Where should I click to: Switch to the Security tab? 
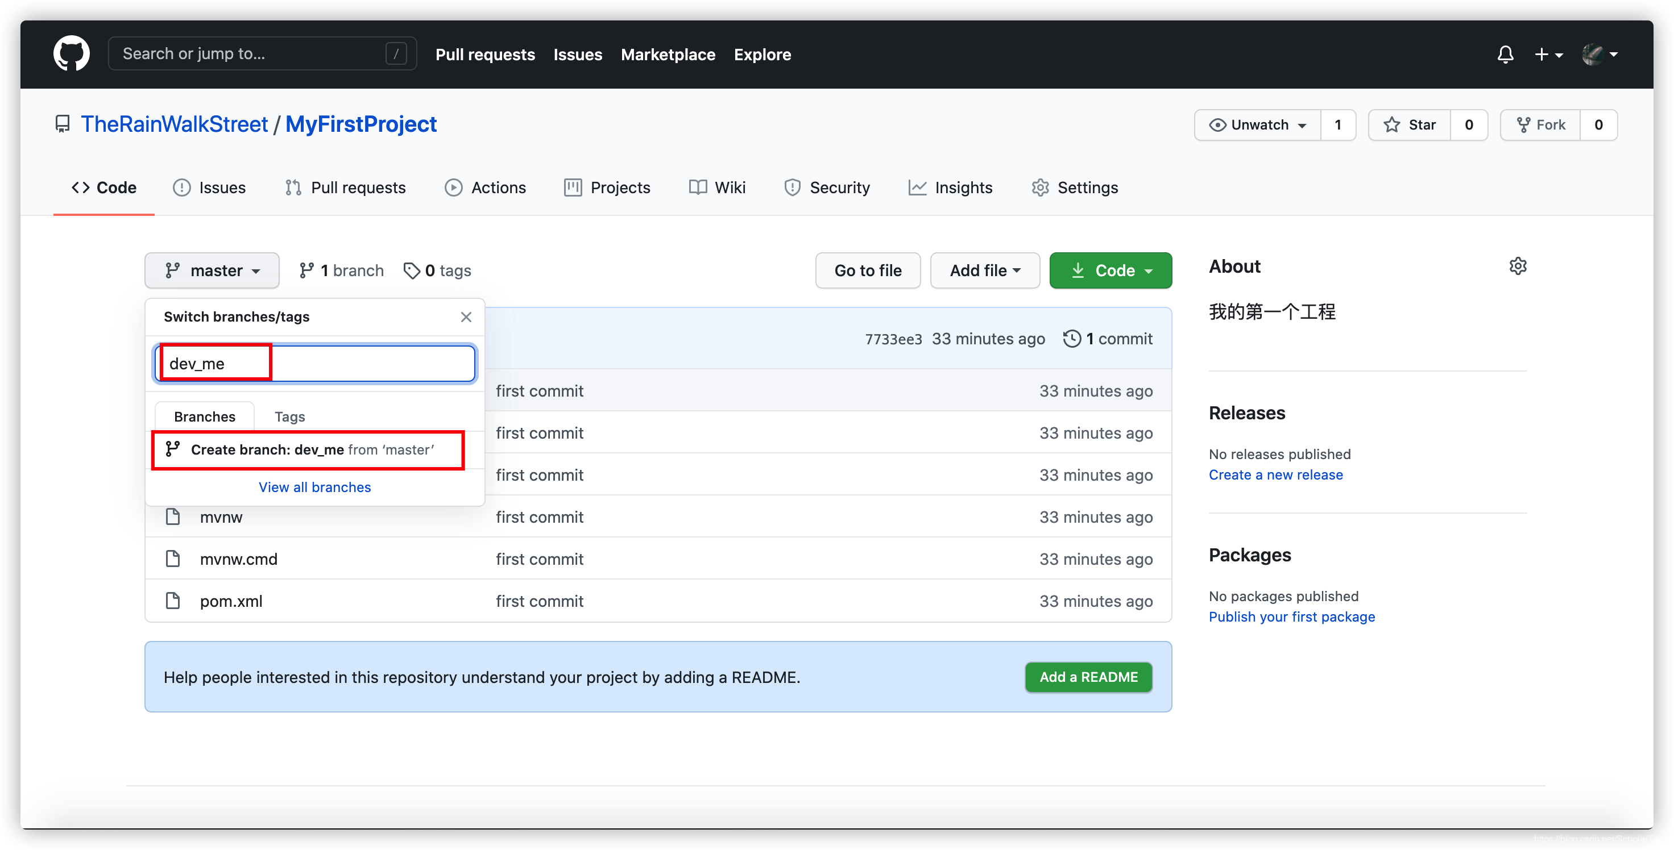click(827, 188)
